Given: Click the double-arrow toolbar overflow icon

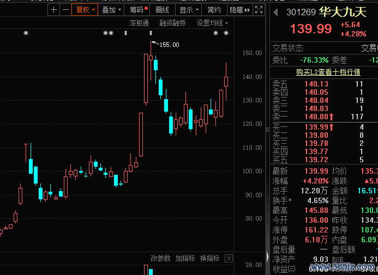Looking at the screenshot, I should coord(247,10).
